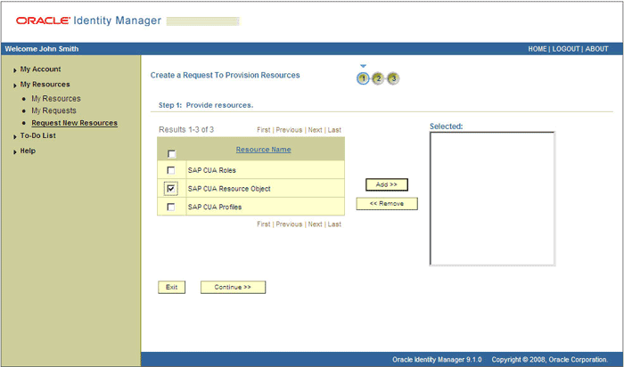Click the Add >> button
This screenshot has height=367, width=624.
(387, 184)
